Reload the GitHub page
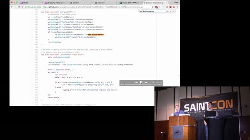 19,7
